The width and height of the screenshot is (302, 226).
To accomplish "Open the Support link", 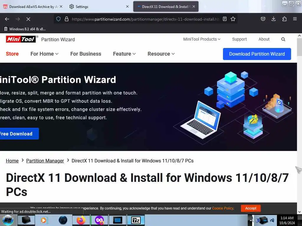I will 239,39.
